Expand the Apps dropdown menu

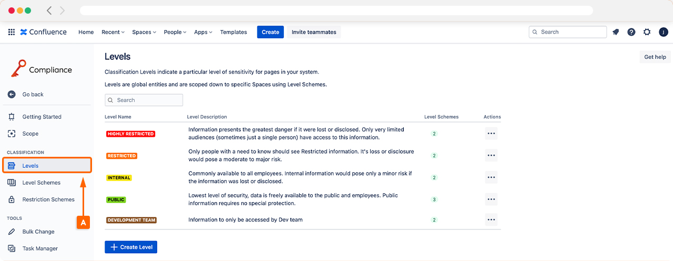(203, 32)
